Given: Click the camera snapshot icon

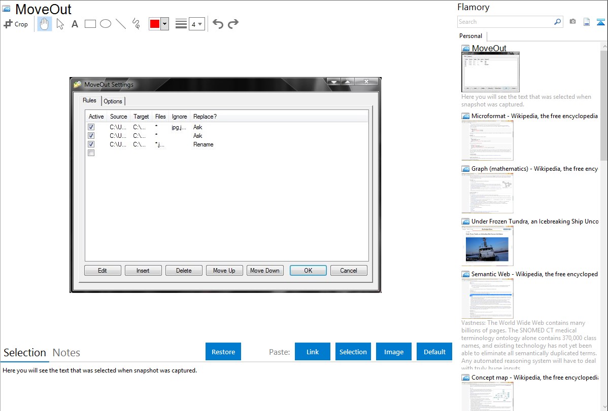Looking at the screenshot, I should click(x=572, y=22).
